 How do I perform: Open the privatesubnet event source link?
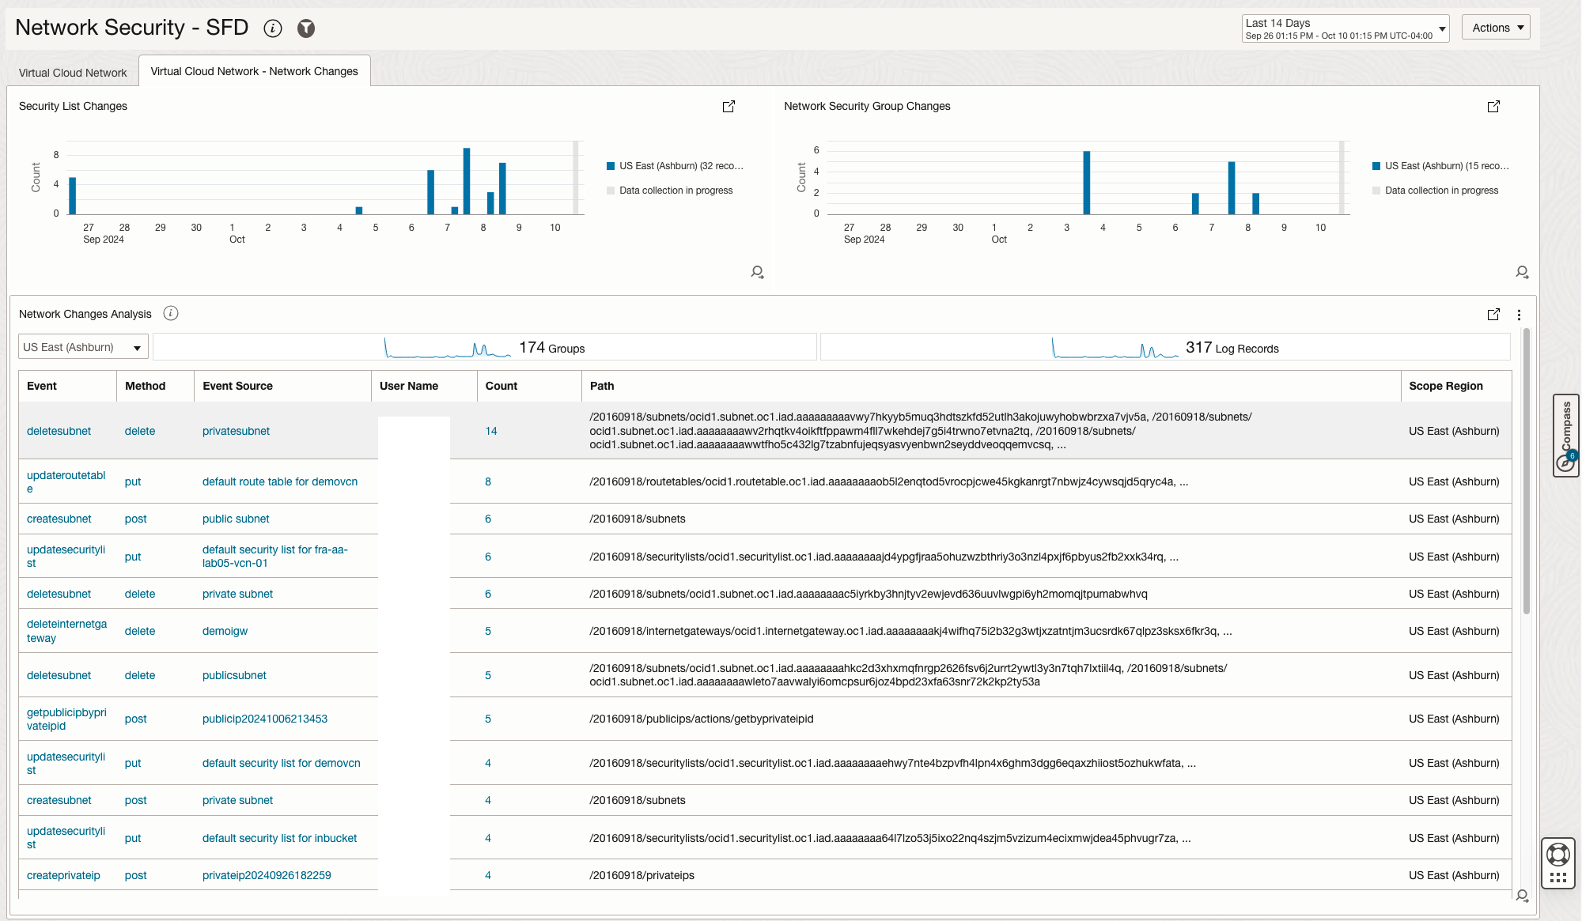pos(236,431)
